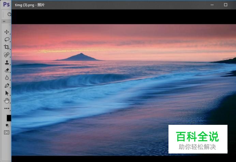
Task: Select the Eraser tool
Action: 6,70
